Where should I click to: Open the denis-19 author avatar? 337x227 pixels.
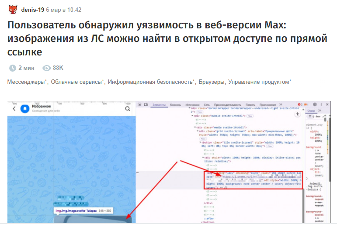tap(13, 10)
